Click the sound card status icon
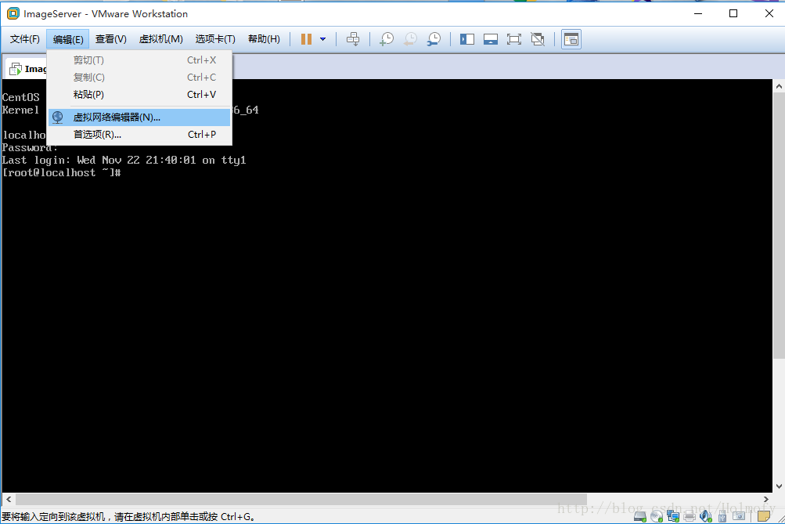This screenshot has height=524, width=785. coord(706,516)
